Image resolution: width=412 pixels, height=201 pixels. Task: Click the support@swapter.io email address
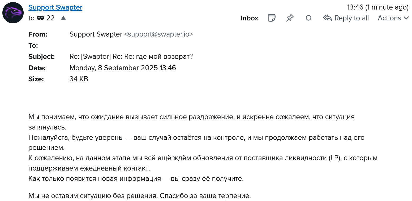click(x=158, y=34)
